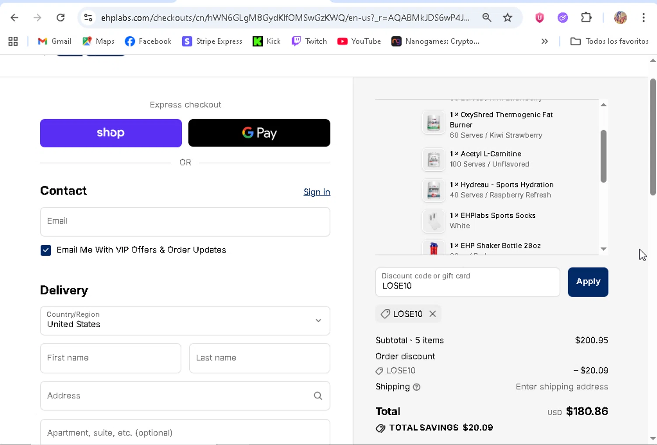Click the page's main vertical scrollbar thumb

(653, 137)
